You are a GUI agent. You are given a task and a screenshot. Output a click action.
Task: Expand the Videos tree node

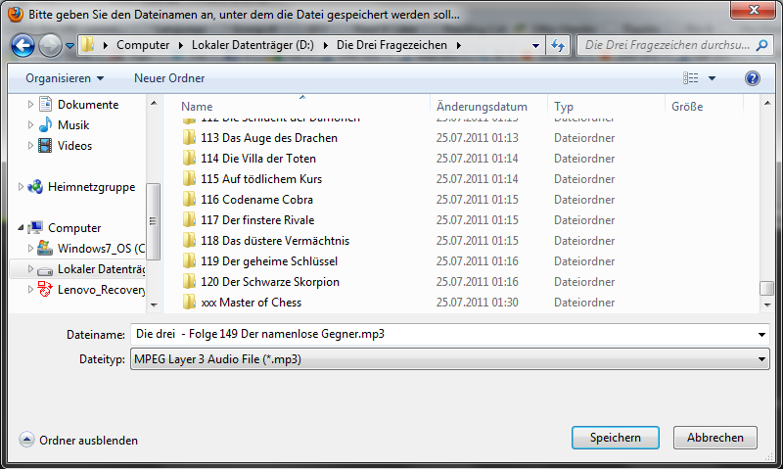point(30,145)
